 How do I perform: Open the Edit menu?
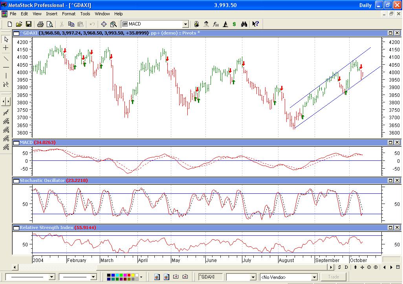[x=24, y=14]
